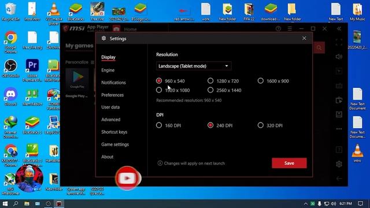Click the gear settings icon in side toolbar
370x208 pixels.
339,164
